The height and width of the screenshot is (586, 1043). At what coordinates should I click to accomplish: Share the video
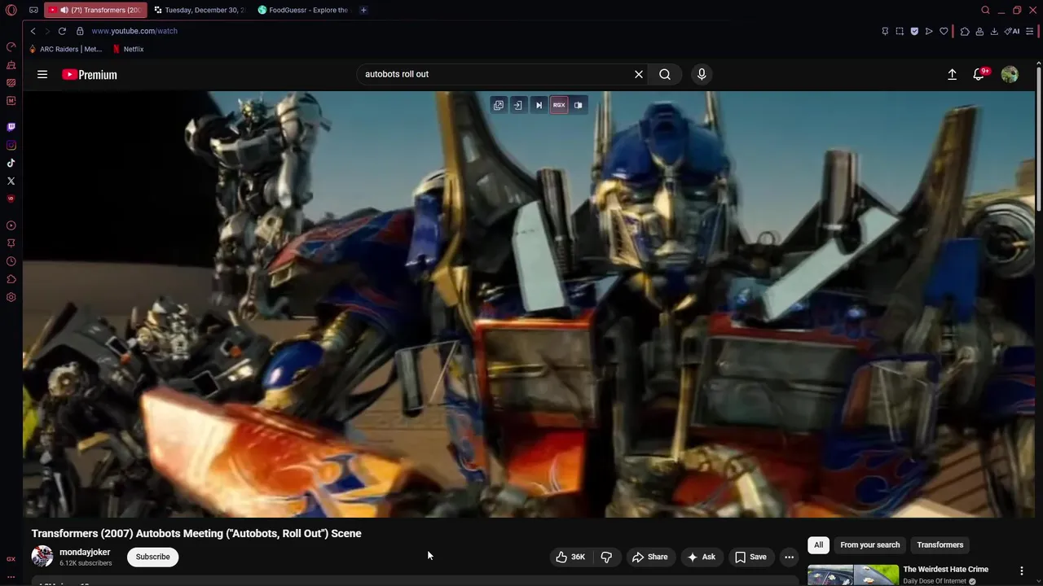649,557
